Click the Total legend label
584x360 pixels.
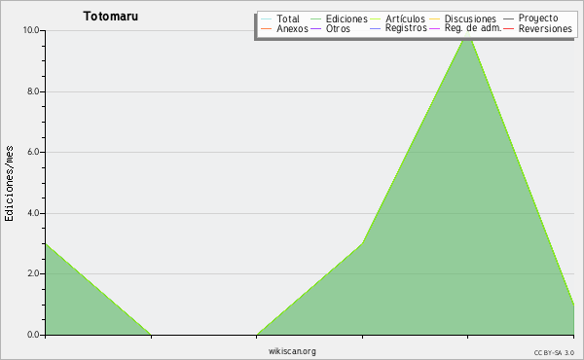point(288,19)
